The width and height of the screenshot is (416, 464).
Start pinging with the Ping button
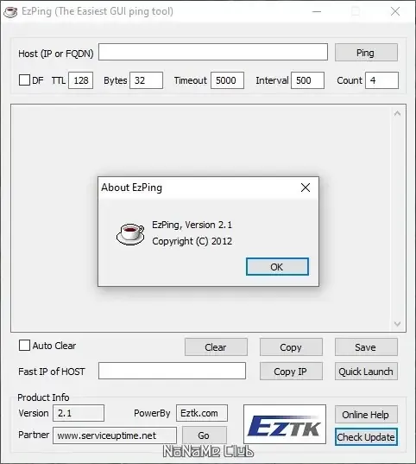click(x=366, y=53)
